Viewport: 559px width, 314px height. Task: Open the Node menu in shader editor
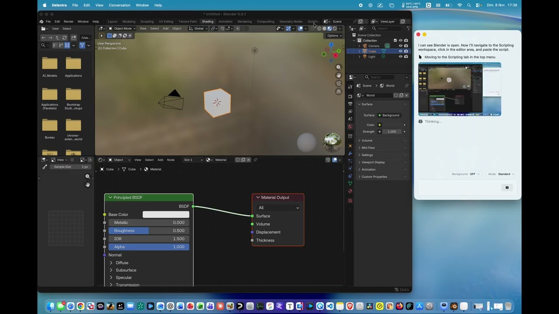tap(171, 160)
